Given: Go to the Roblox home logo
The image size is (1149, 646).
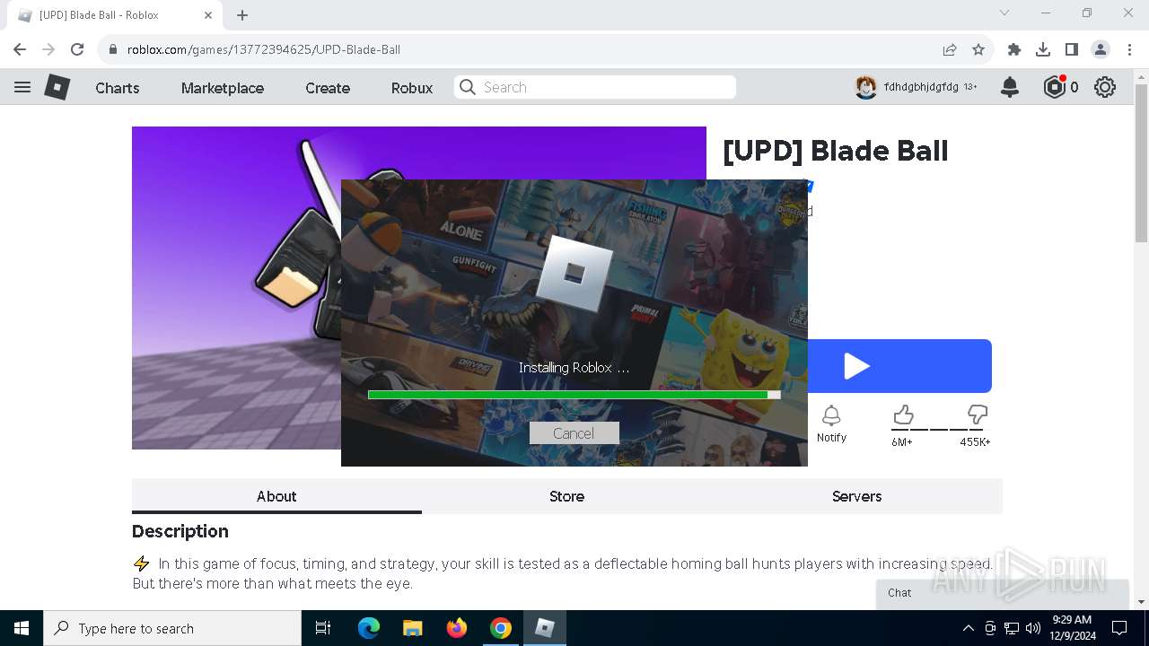Looking at the screenshot, I should coord(57,87).
